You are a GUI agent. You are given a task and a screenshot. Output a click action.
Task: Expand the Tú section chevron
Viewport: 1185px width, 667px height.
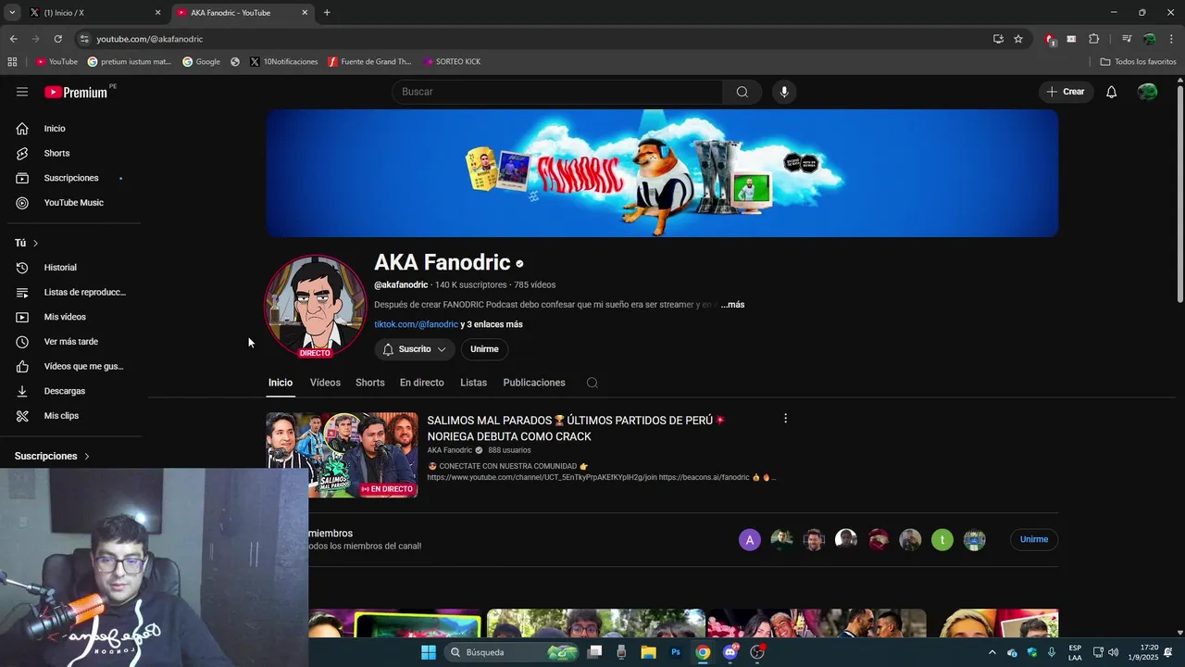35,244
